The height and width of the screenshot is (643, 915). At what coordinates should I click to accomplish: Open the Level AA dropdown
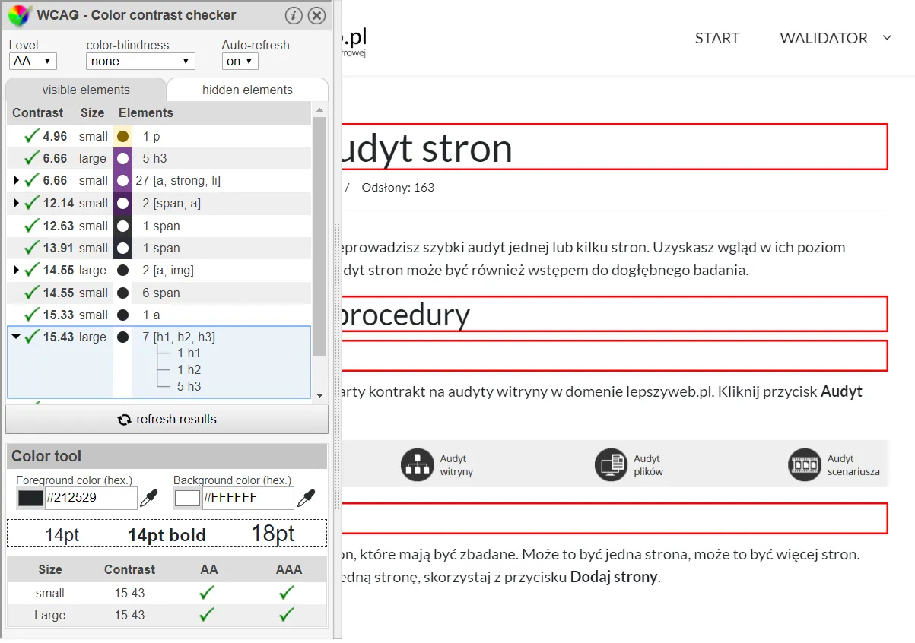coord(33,61)
